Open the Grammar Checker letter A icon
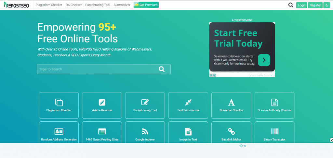This screenshot has height=158, width=333. coord(231,103)
